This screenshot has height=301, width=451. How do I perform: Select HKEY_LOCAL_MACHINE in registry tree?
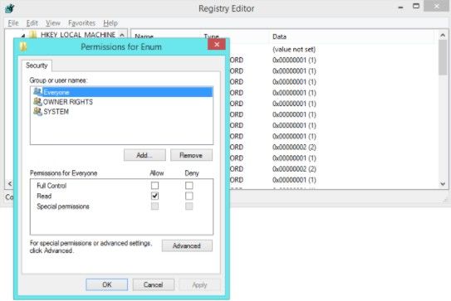[x=78, y=35]
